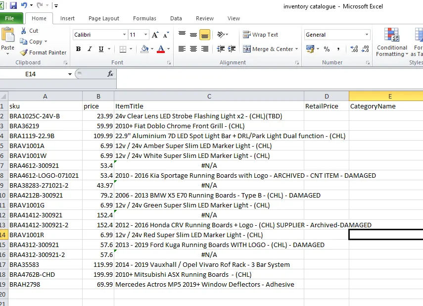Decrease font size with Shrink Font
This screenshot has width=423, height=306.
166,35
